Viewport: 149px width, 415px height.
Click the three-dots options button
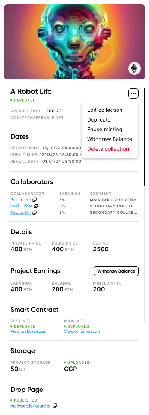point(133,93)
